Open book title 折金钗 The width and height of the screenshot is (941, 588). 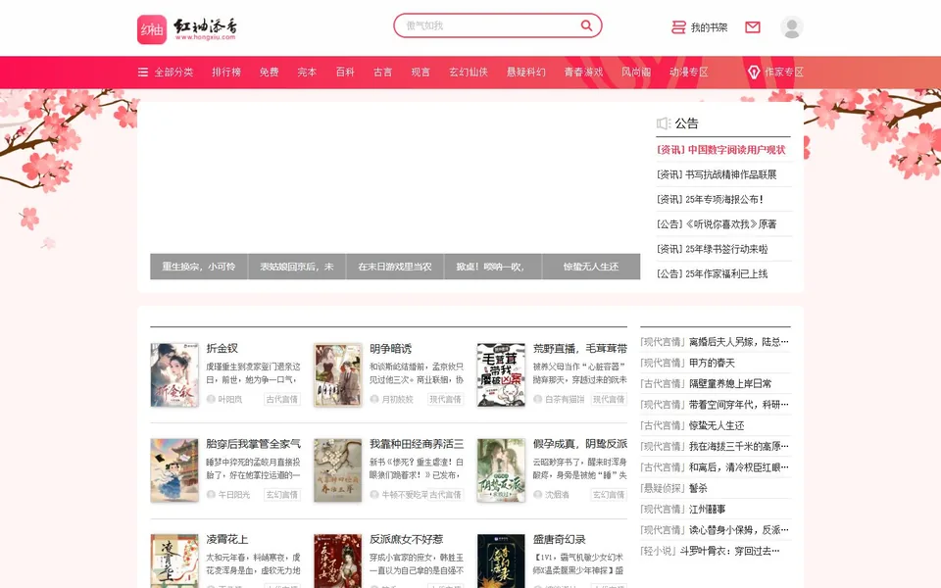pos(223,349)
